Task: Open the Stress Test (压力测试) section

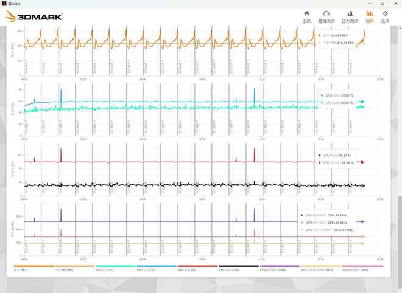Action: tap(350, 16)
